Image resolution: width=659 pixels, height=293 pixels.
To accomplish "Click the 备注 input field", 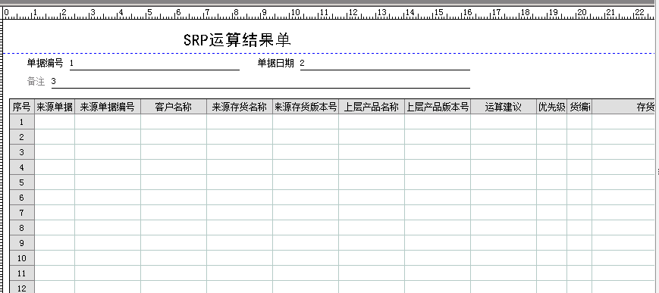I will tap(261, 82).
